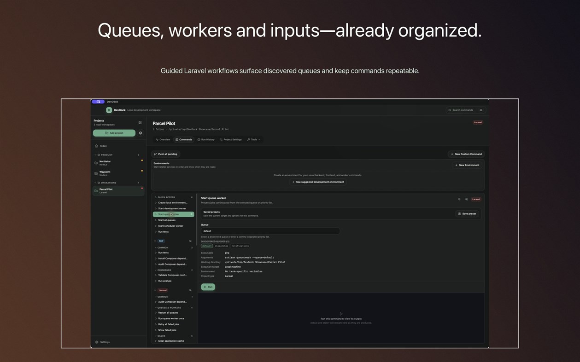Open the Northstar project in the sidebar
Viewport: 580px width, 362px height.
(118, 162)
